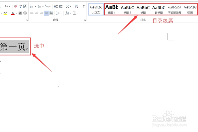Image resolution: width=198 pixels, height=132 pixels.
Task: Apply the 副标题 (Subtitle) style
Action: click(159, 10)
